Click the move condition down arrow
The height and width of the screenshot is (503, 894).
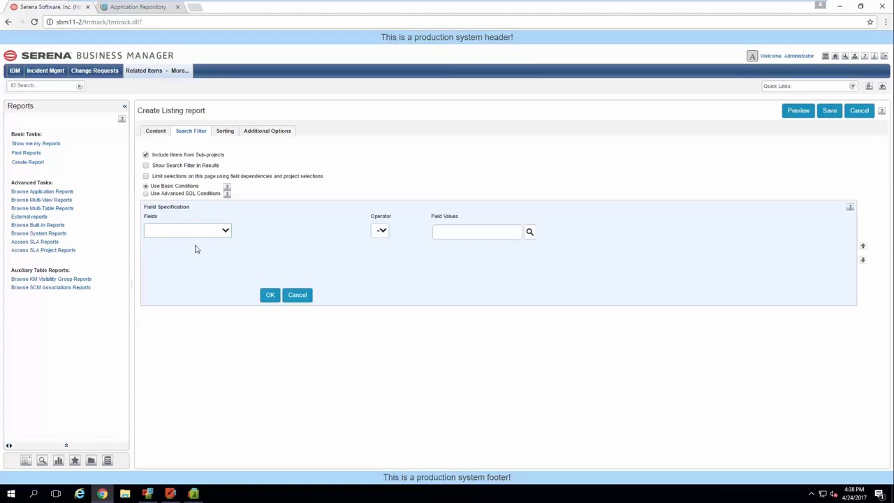pyautogui.click(x=863, y=260)
